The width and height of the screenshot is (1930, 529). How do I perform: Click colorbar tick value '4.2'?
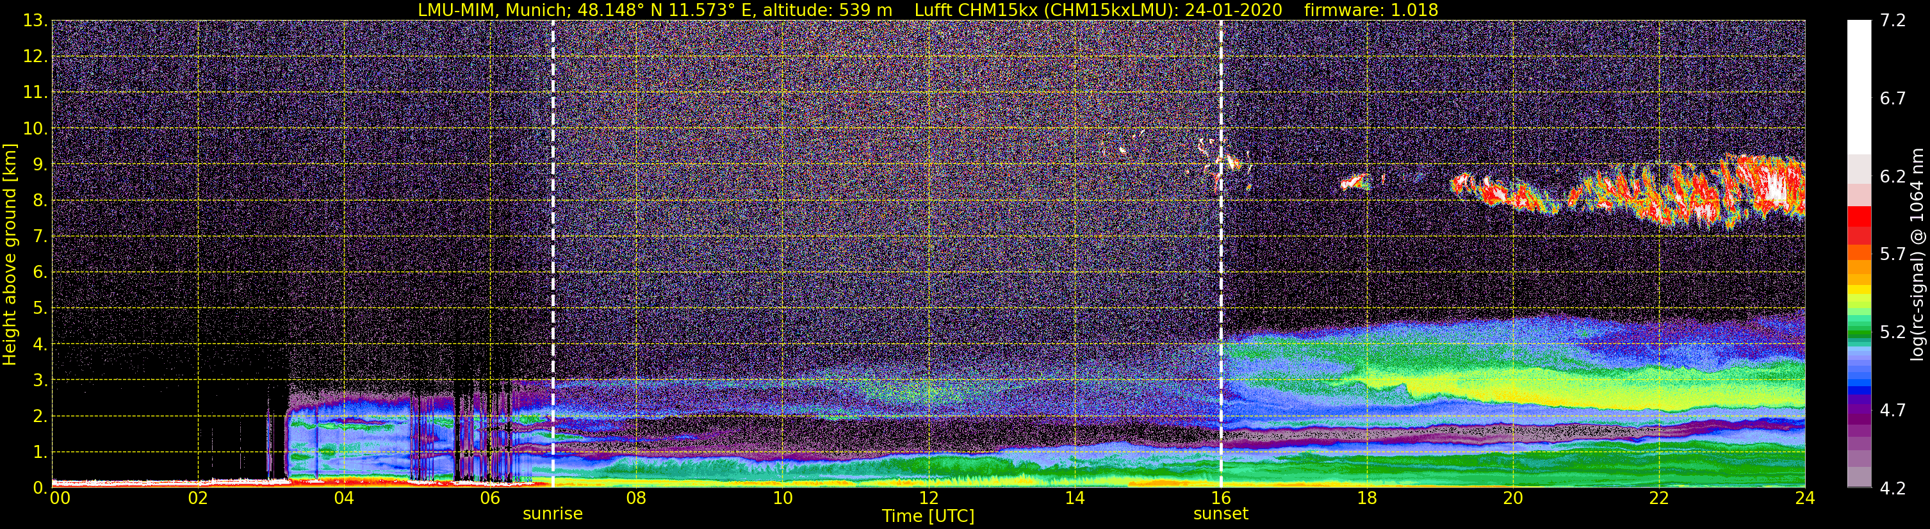[1893, 489]
